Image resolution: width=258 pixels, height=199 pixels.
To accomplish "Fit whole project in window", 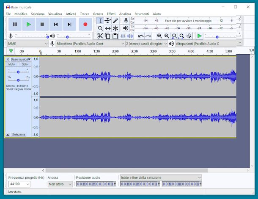I will [181, 36].
